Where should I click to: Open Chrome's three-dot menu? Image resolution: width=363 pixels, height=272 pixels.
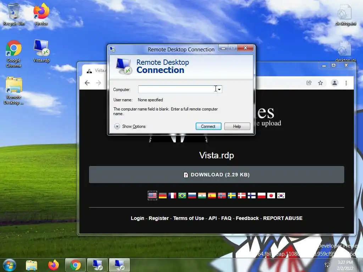click(x=346, y=83)
